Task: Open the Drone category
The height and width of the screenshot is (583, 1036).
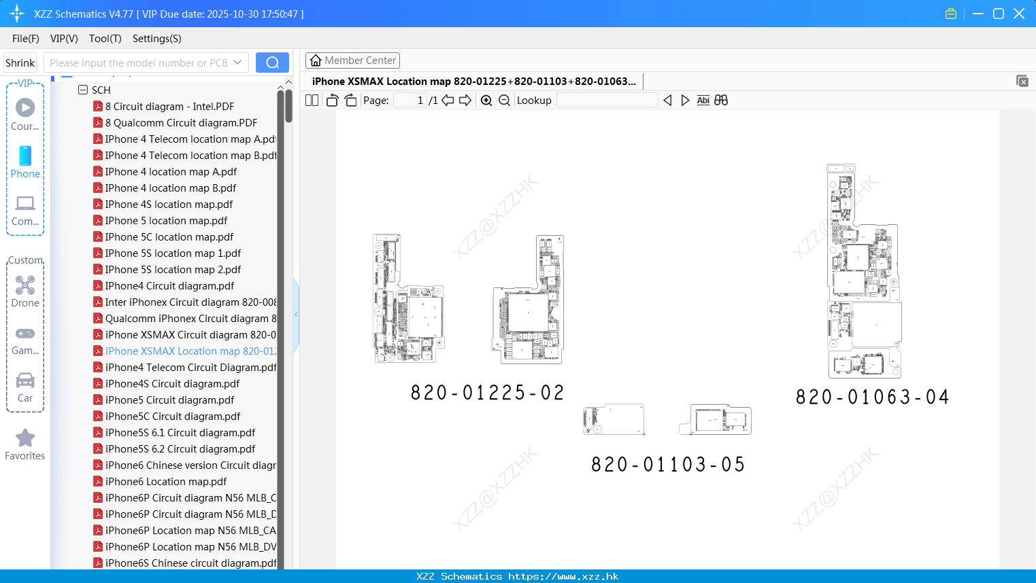Action: [25, 291]
